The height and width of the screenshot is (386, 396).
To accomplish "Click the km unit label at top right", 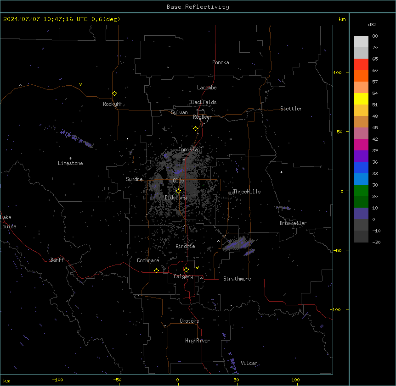I will (342, 19).
